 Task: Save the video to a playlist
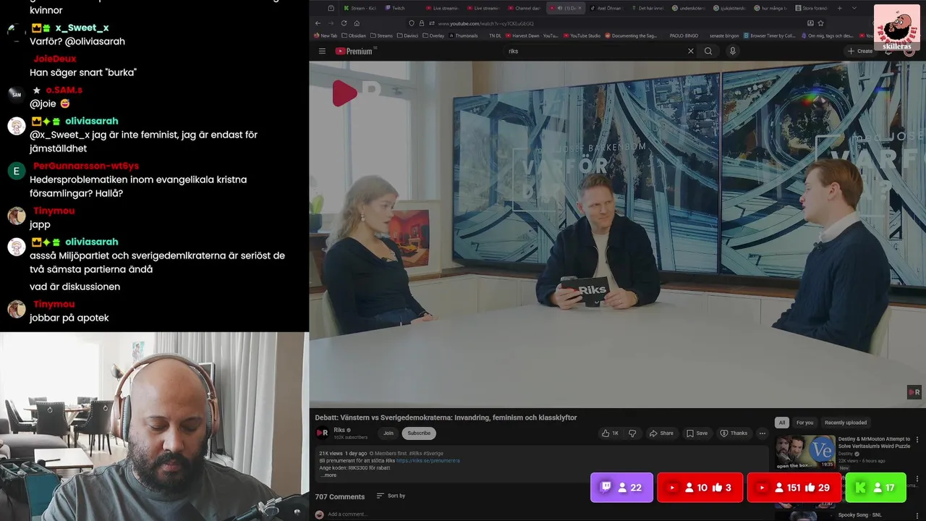point(697,433)
